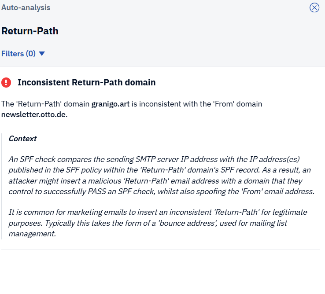
Task: Click the red exclamation warning icon
Action: click(6, 82)
